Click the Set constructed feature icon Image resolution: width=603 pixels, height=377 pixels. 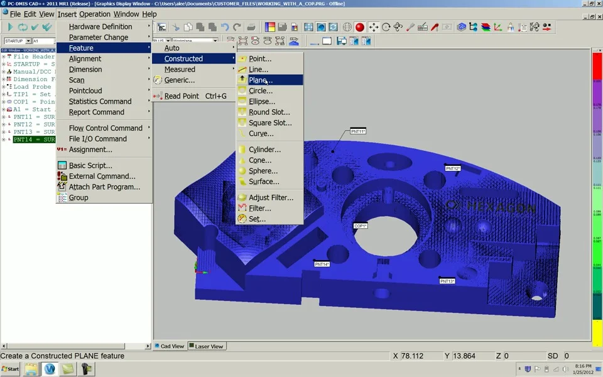pos(242,219)
